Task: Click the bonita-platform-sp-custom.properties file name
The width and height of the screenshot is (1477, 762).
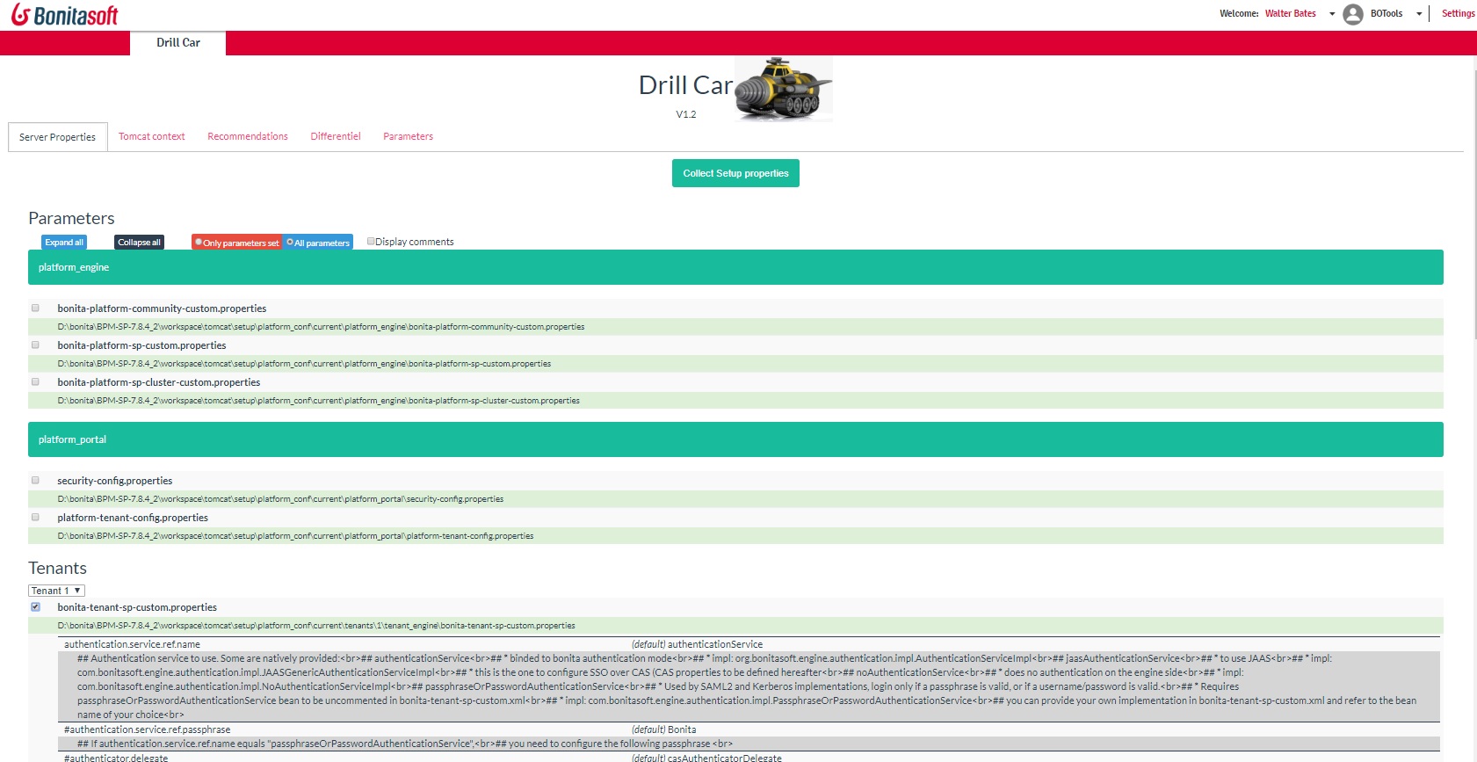Action: click(x=141, y=345)
